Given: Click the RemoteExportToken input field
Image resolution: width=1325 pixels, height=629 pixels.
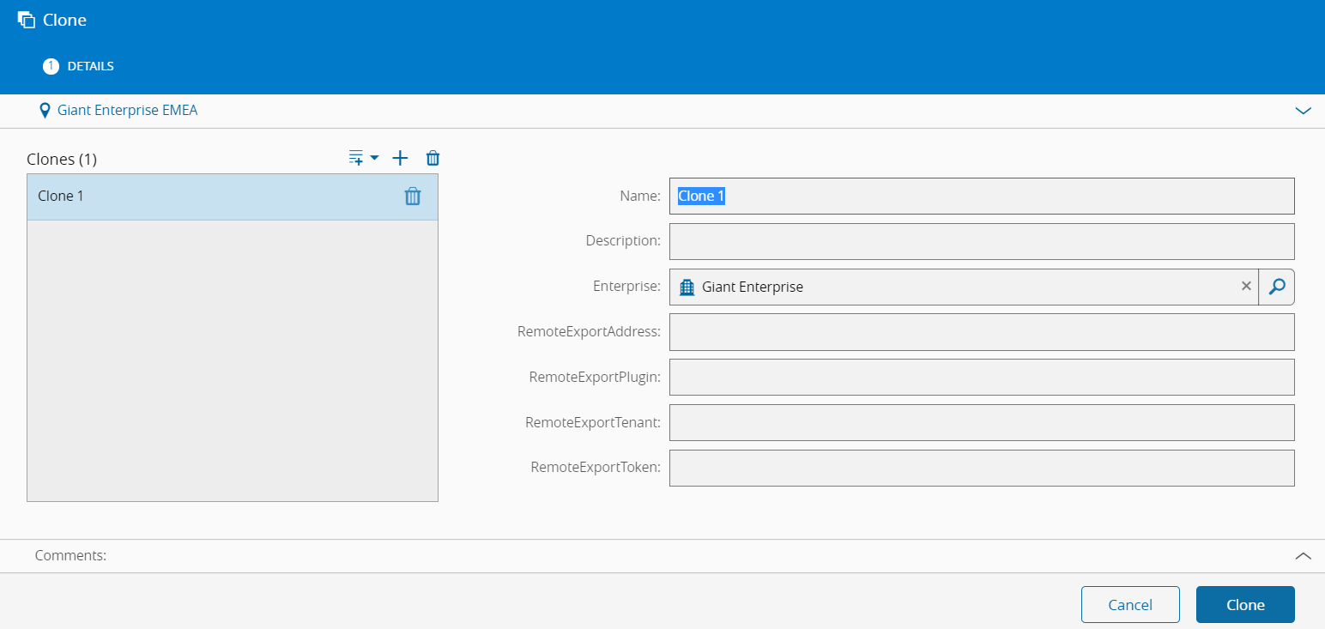Looking at the screenshot, I should click(981, 468).
